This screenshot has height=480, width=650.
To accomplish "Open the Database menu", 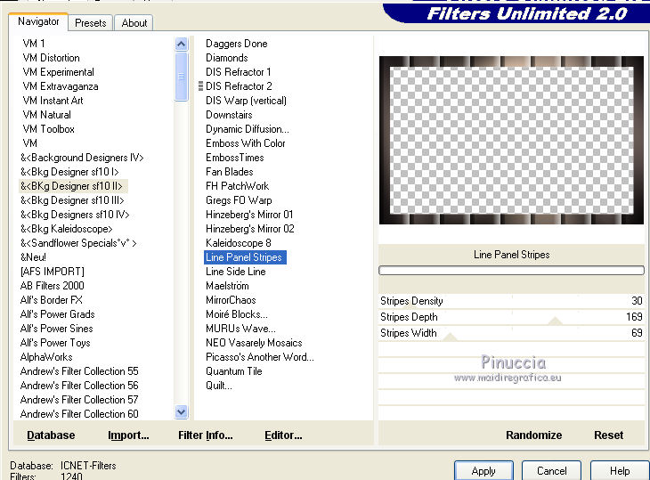I will pos(51,435).
